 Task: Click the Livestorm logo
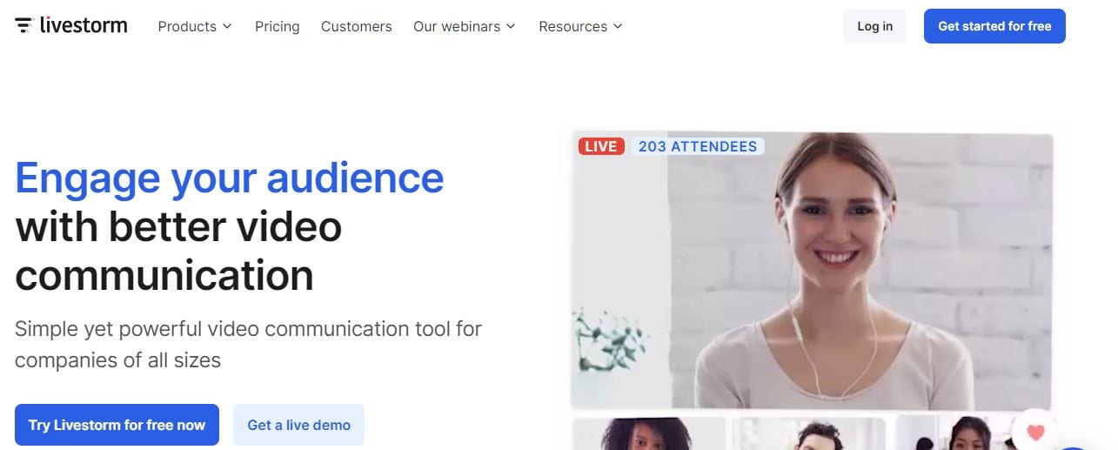click(x=71, y=25)
